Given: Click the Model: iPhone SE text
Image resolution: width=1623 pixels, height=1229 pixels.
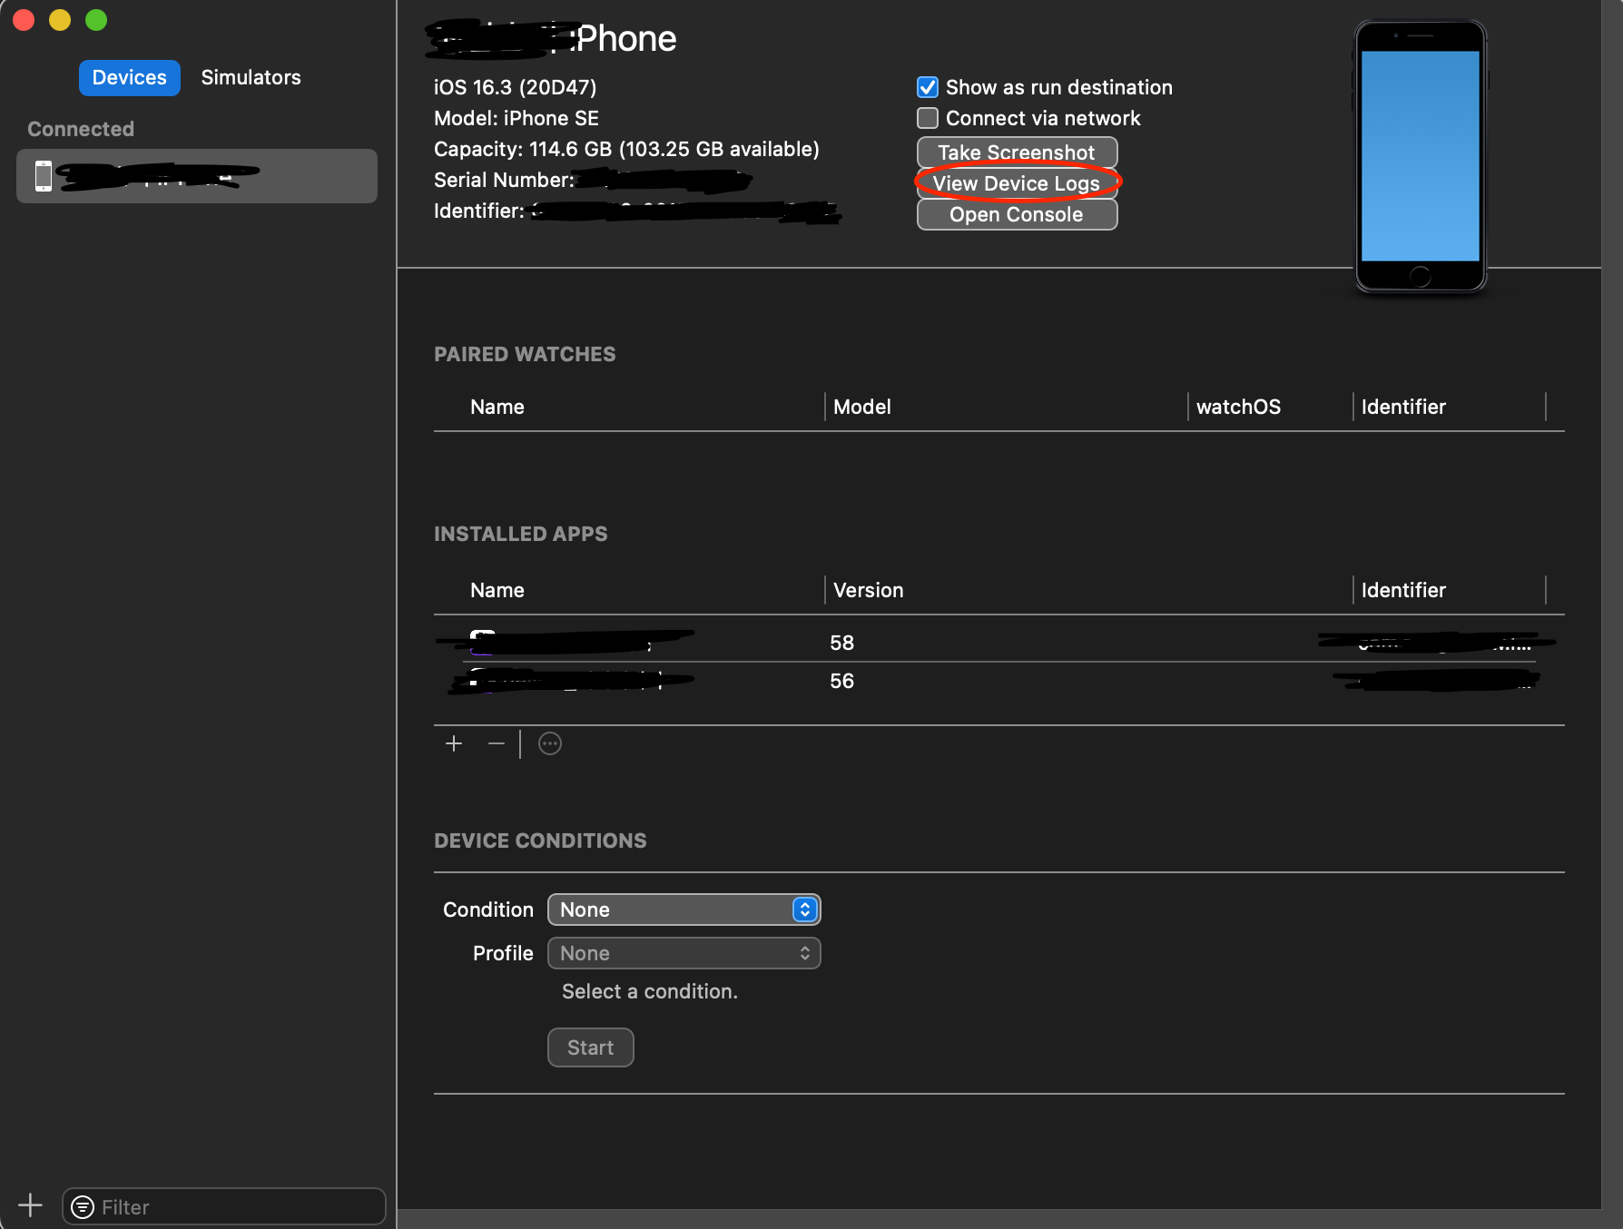Looking at the screenshot, I should (x=516, y=119).
